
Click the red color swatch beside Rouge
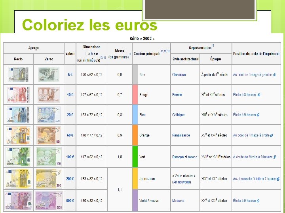135,95
